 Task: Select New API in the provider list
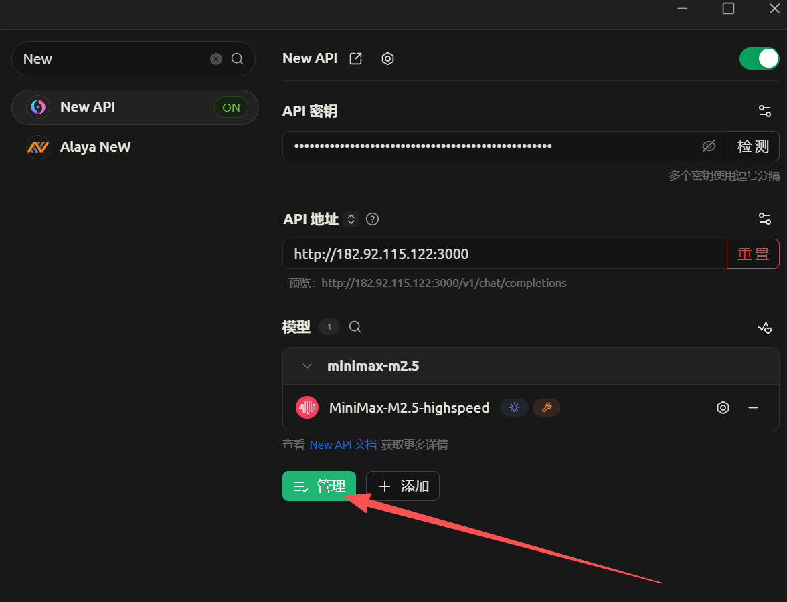(x=135, y=107)
